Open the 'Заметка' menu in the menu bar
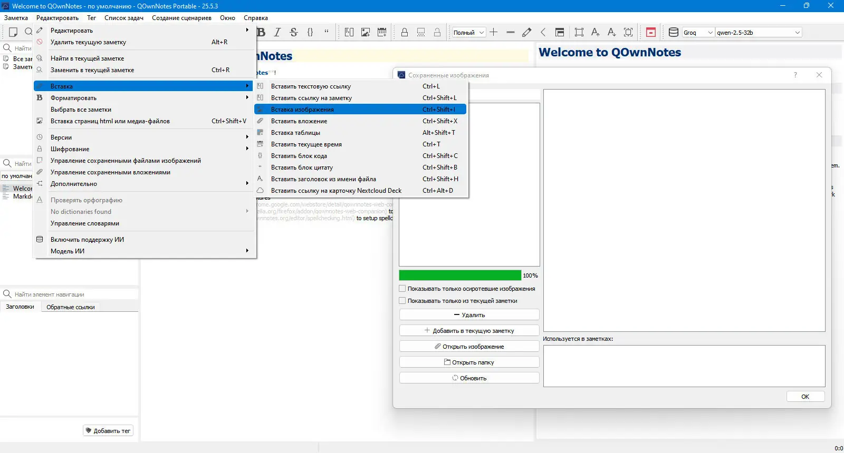 pyautogui.click(x=16, y=18)
